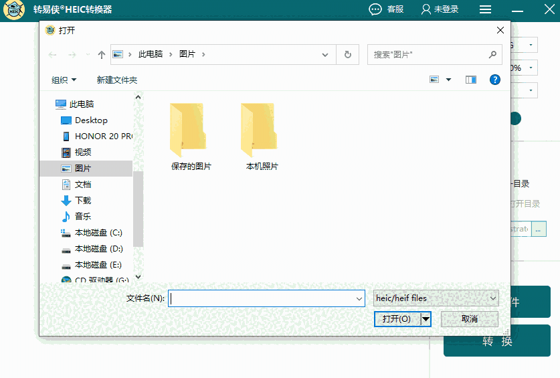This screenshot has height=378, width=560.
Task: Expand the 文件名 filename history dropdown
Action: coord(359,298)
